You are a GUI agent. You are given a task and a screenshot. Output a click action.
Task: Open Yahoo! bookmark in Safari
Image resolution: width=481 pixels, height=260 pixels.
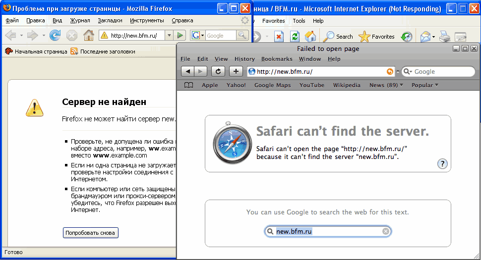236,85
